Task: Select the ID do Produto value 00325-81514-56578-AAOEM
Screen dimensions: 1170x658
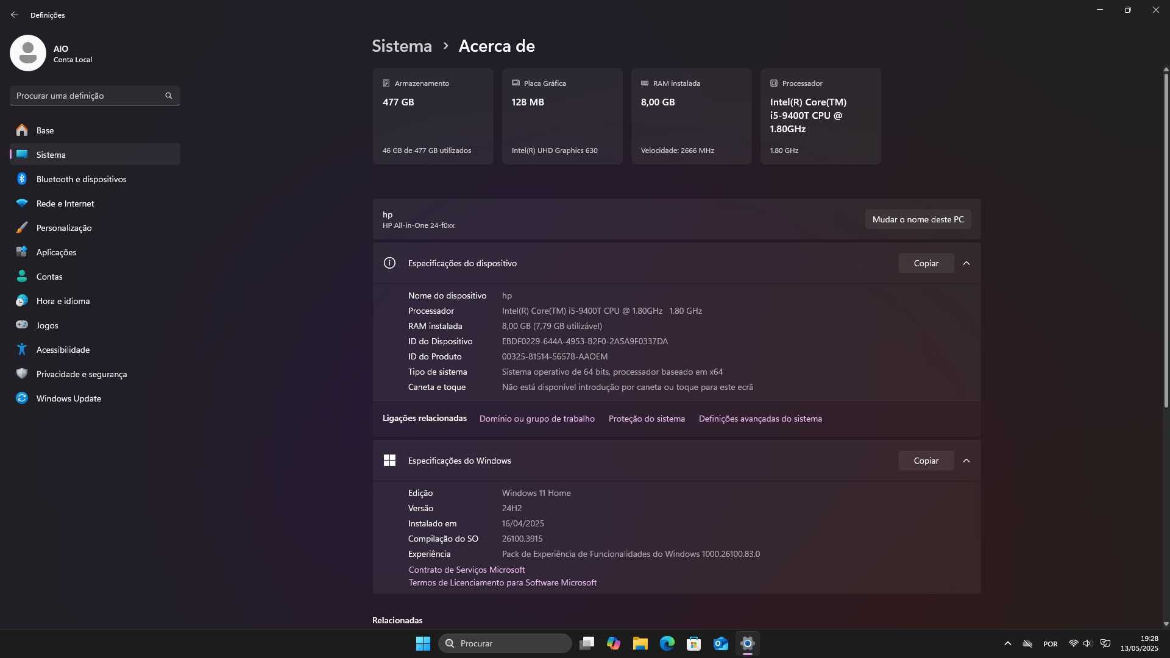Action: tap(555, 356)
